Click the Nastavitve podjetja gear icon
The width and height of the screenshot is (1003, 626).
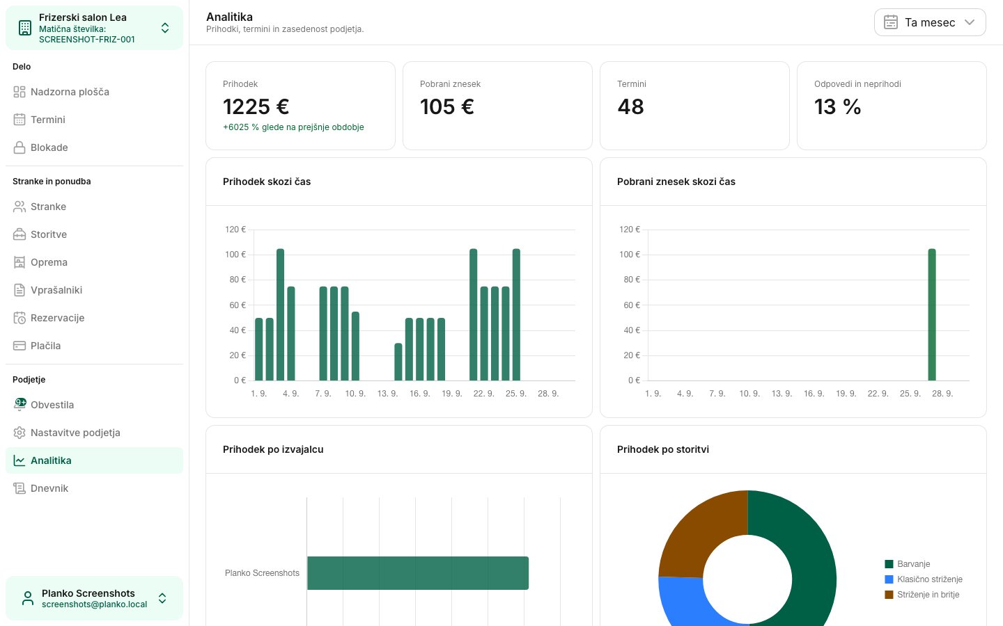coord(20,433)
